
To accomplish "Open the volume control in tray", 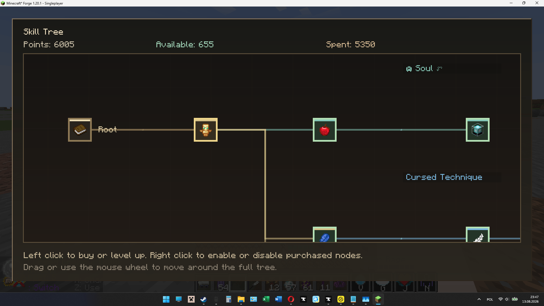I will click(507, 299).
